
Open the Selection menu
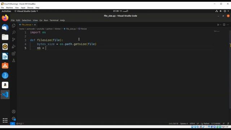(x=26, y=20)
